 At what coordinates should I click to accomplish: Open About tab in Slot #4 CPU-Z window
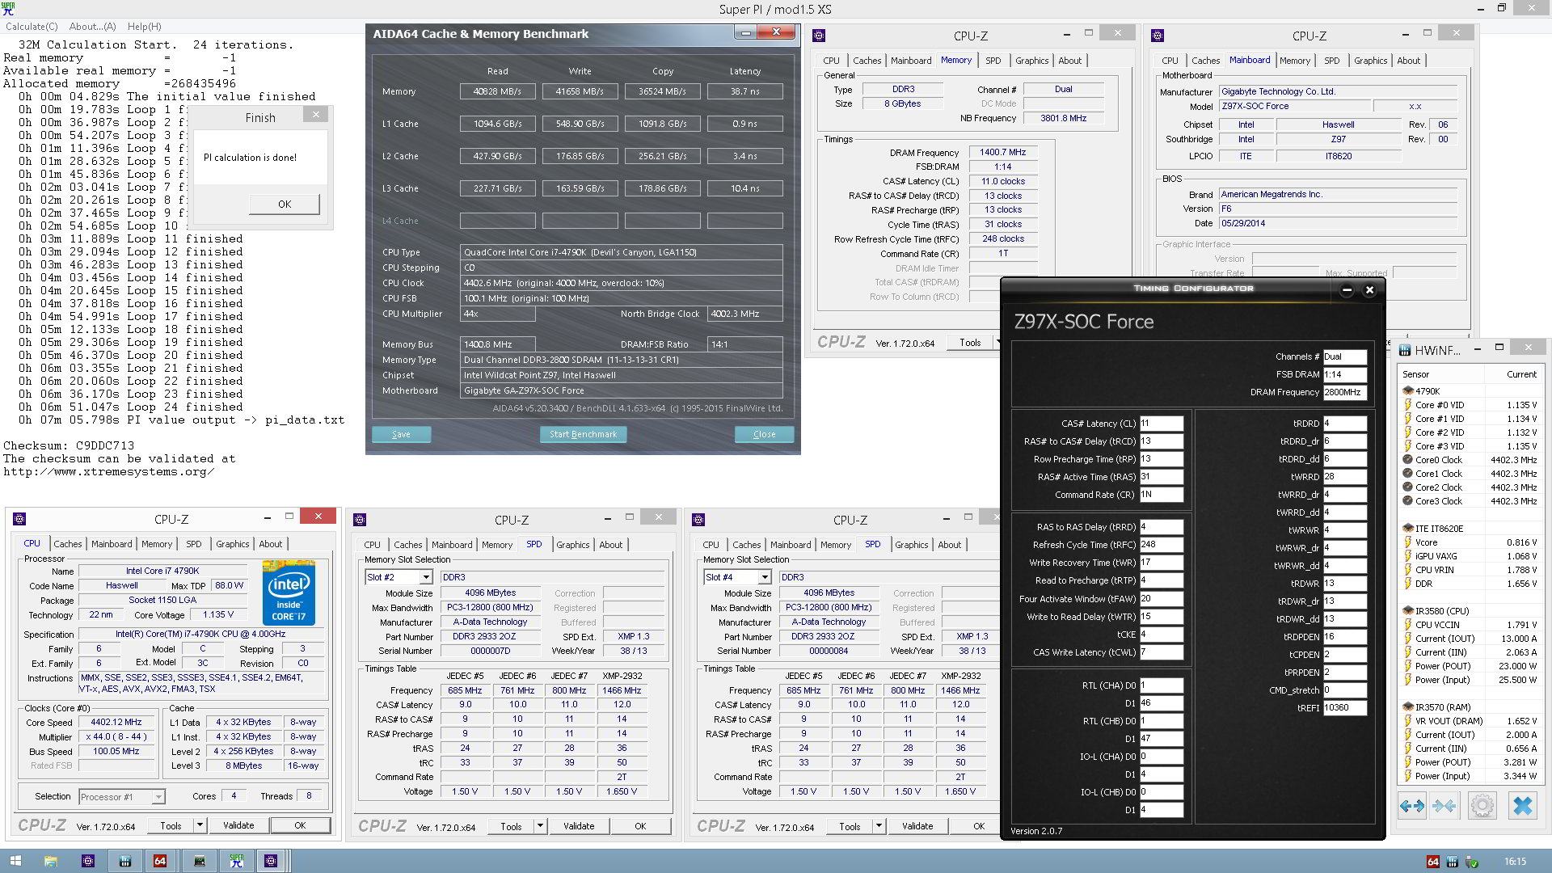click(x=950, y=545)
